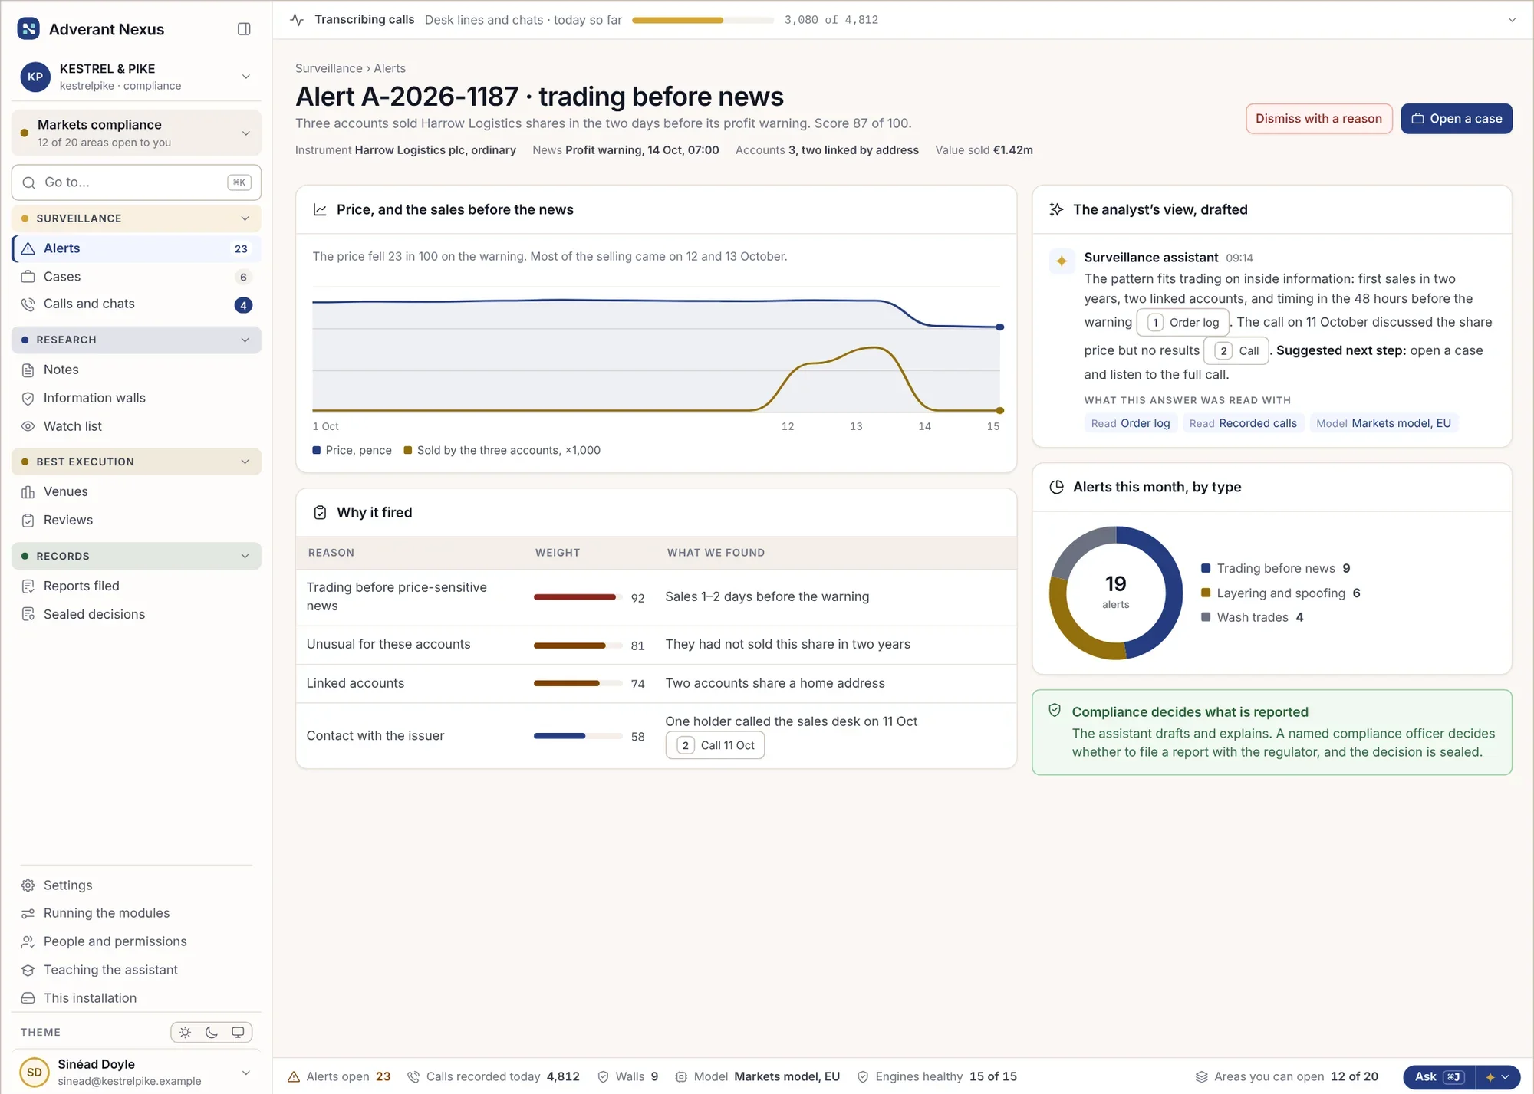Collapse the sidebar with the panel icon
Viewport: 1534px width, 1094px height.
[244, 29]
